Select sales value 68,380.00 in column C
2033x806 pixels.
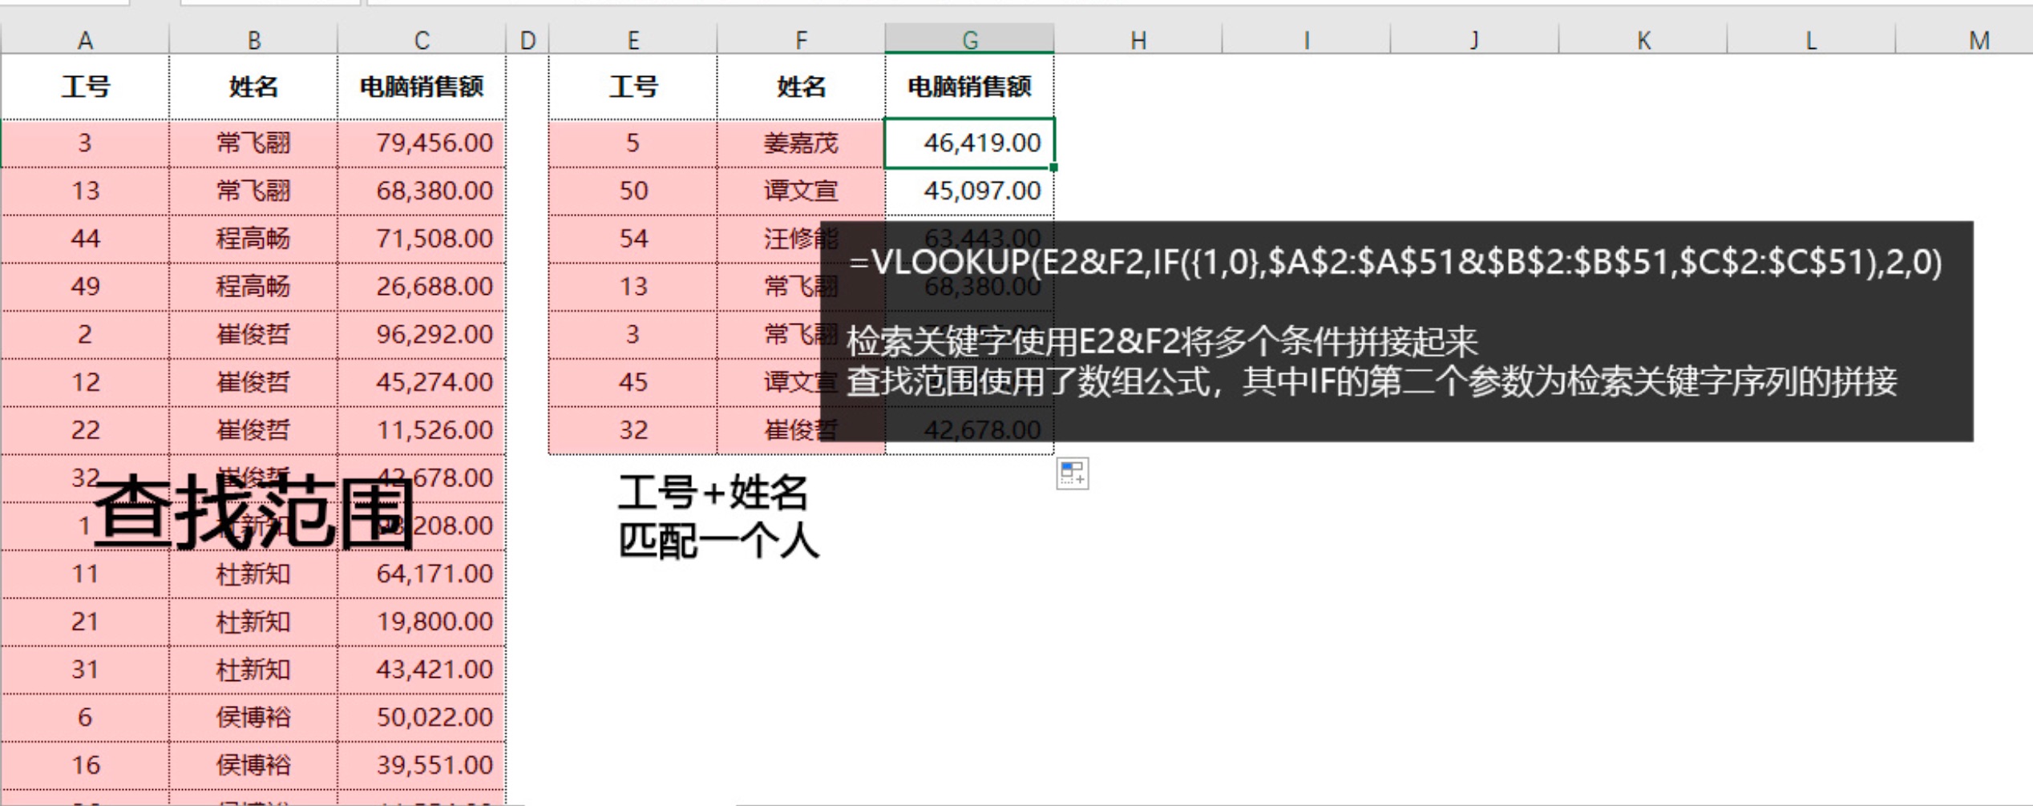tap(422, 191)
